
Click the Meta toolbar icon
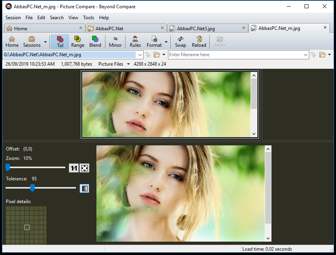(x=220, y=42)
